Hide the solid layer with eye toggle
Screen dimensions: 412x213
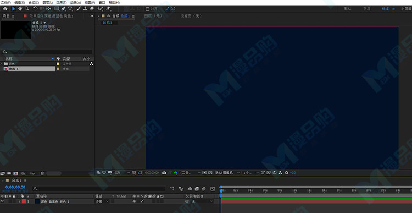[2, 201]
